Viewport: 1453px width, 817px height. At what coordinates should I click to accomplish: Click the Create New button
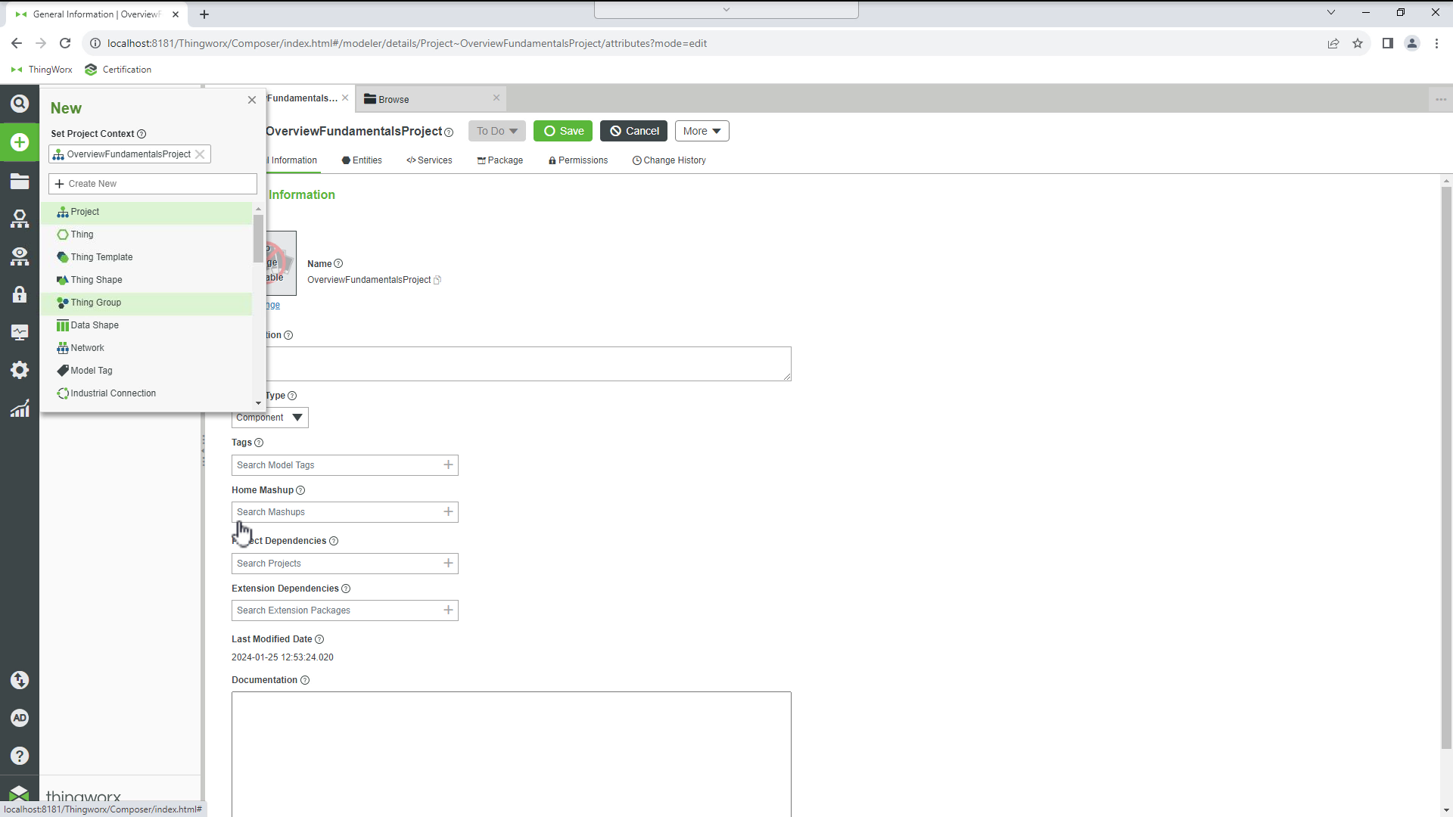[152, 183]
